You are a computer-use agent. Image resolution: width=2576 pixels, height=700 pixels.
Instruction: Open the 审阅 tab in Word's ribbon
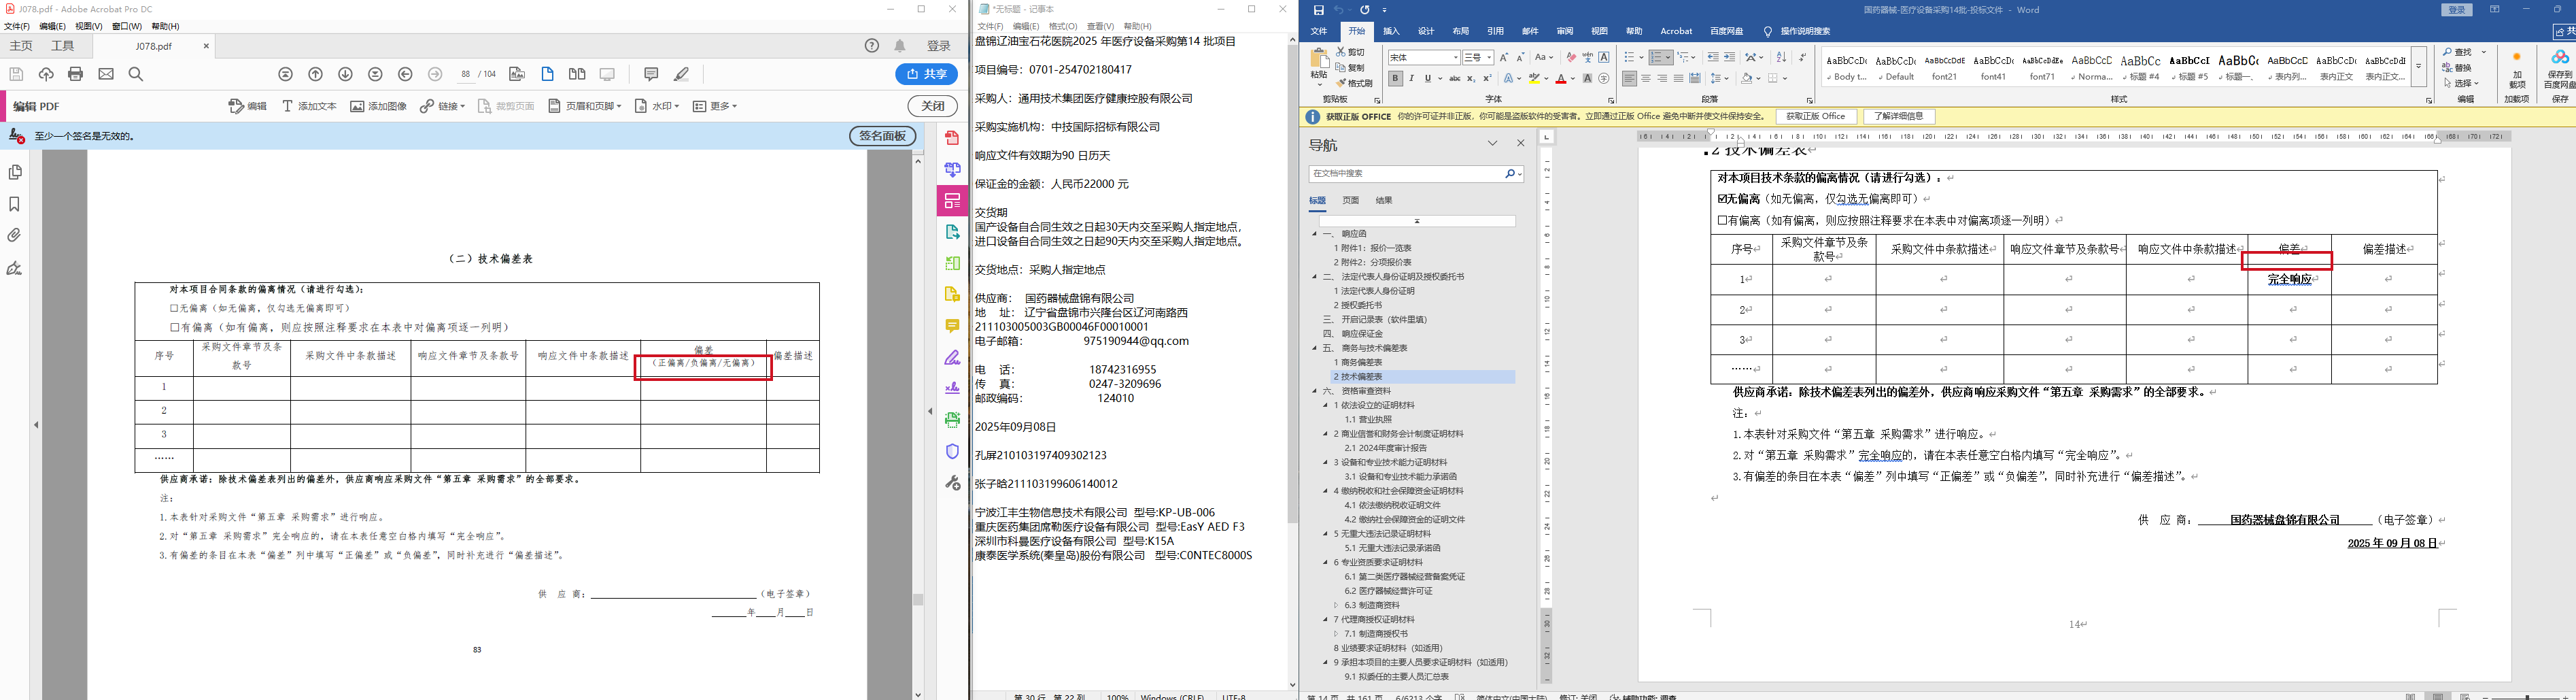(x=1565, y=31)
